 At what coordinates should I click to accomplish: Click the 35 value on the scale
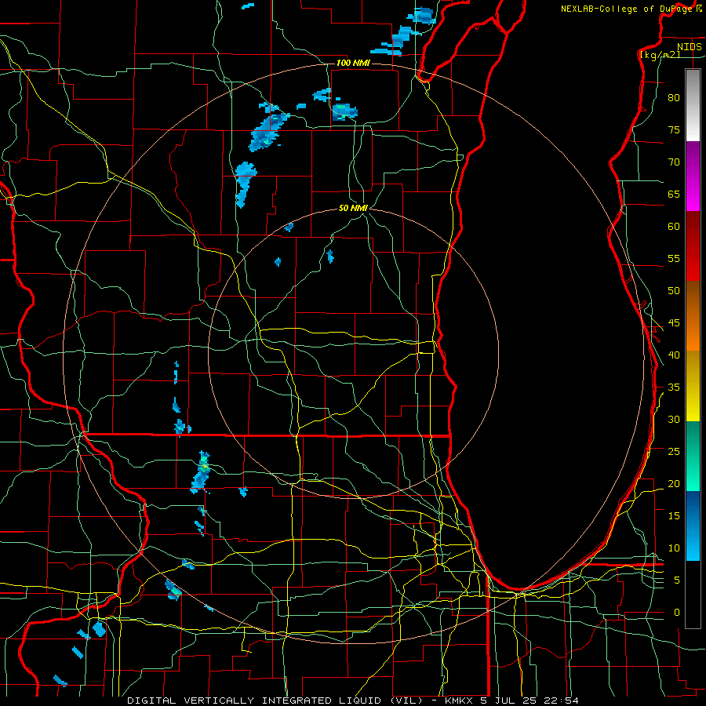click(674, 387)
